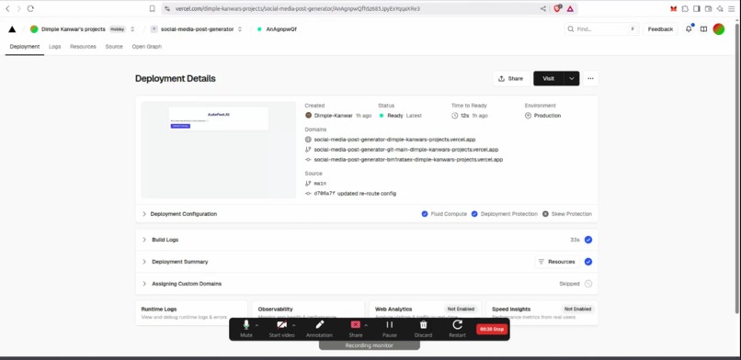Switch to the Open Graph tab
Image resolution: width=741 pixels, height=360 pixels.
[x=146, y=47]
